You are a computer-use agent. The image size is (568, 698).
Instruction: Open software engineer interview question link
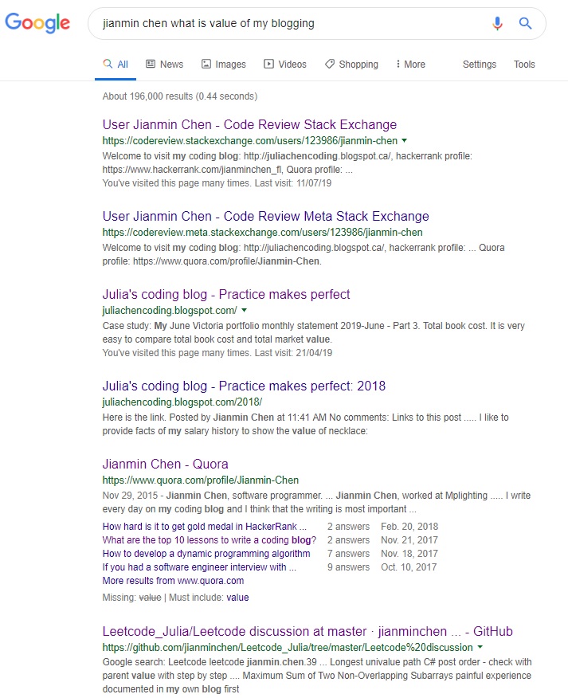199,567
